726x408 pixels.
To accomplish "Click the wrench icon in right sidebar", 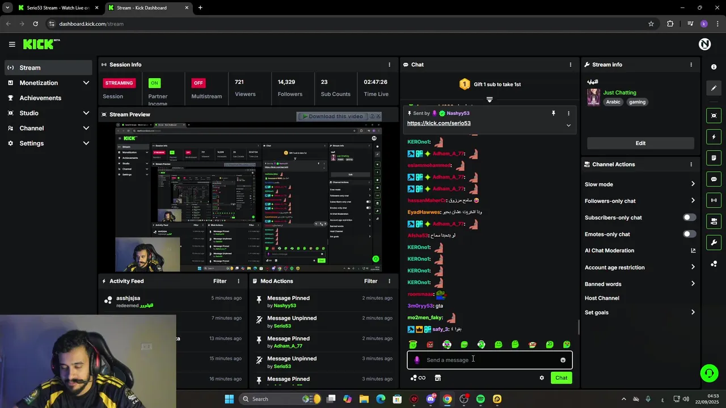I will pos(714,243).
